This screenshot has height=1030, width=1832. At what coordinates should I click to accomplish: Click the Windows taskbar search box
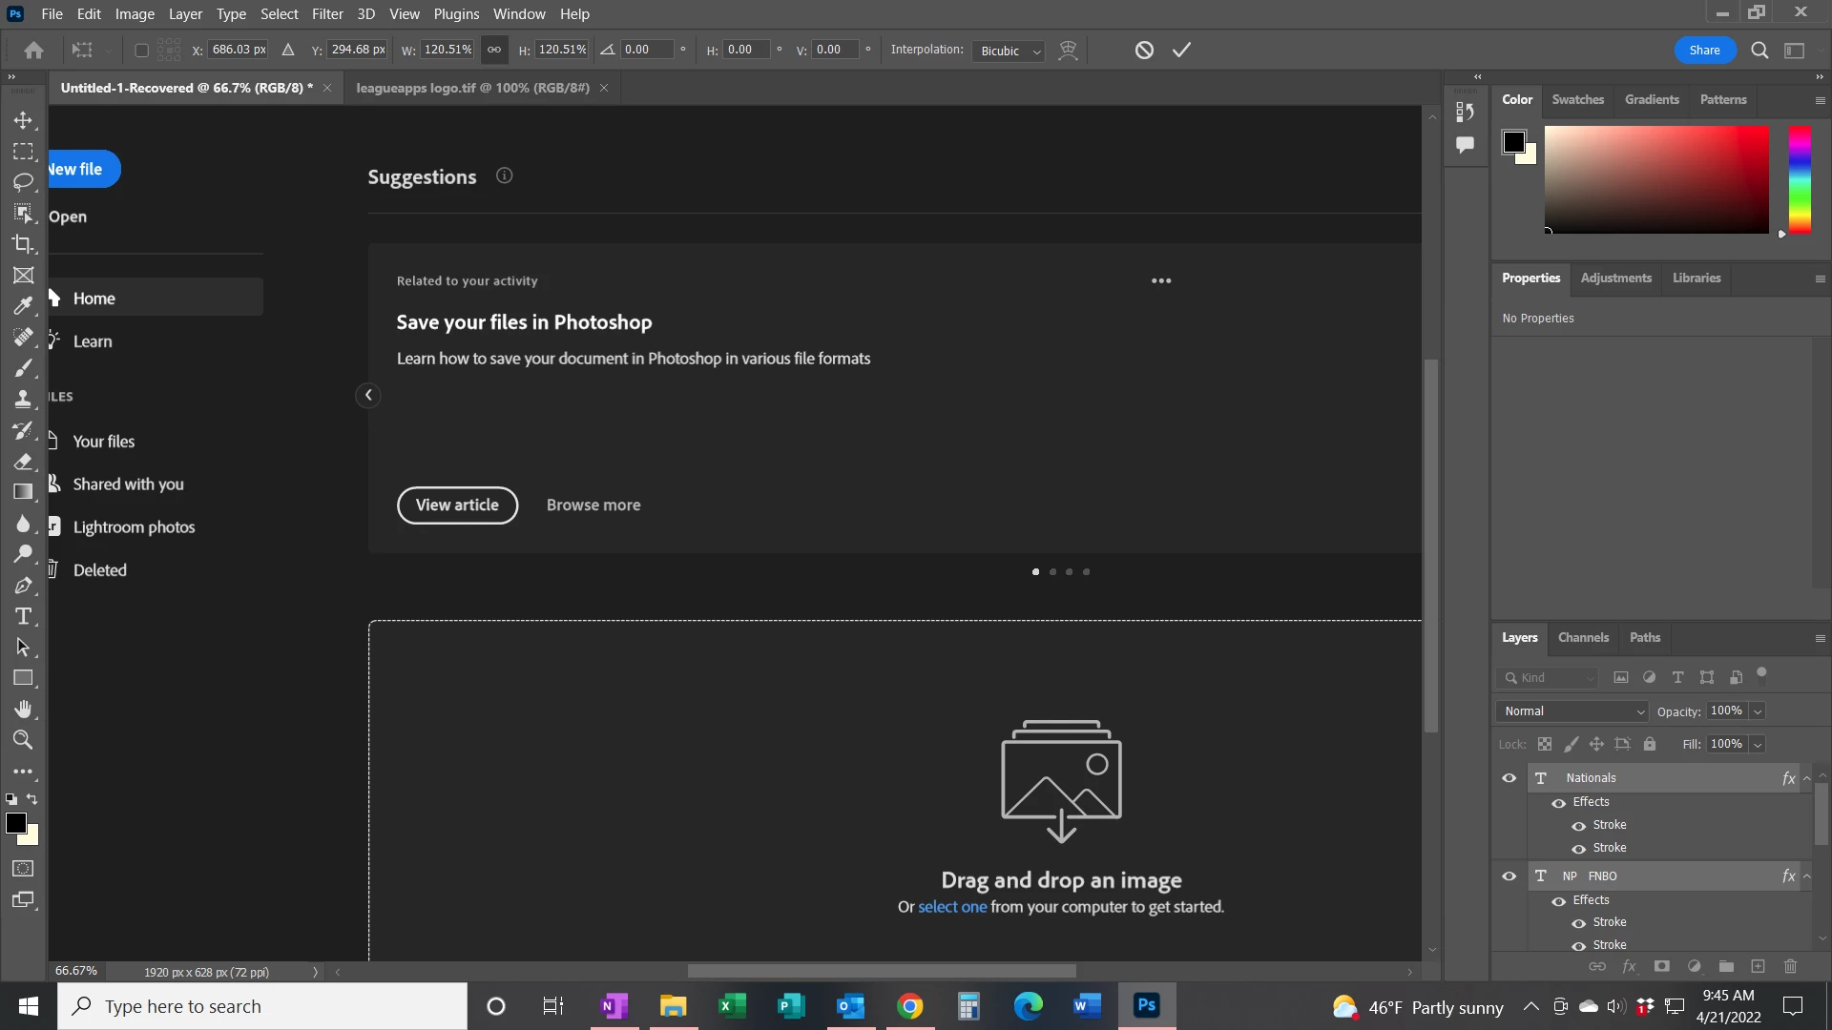pyautogui.click(x=262, y=1006)
